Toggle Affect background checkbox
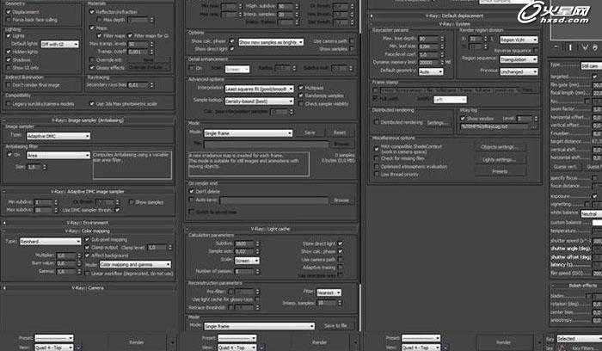This screenshot has height=351, width=602. pos(87,256)
